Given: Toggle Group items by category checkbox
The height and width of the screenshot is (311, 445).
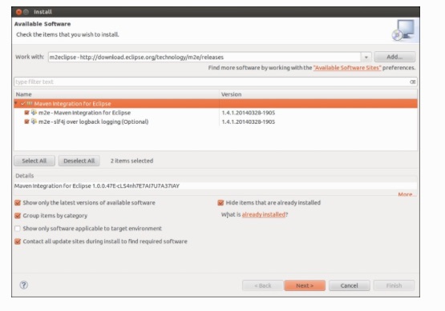Looking at the screenshot, I should pyautogui.click(x=18, y=216).
